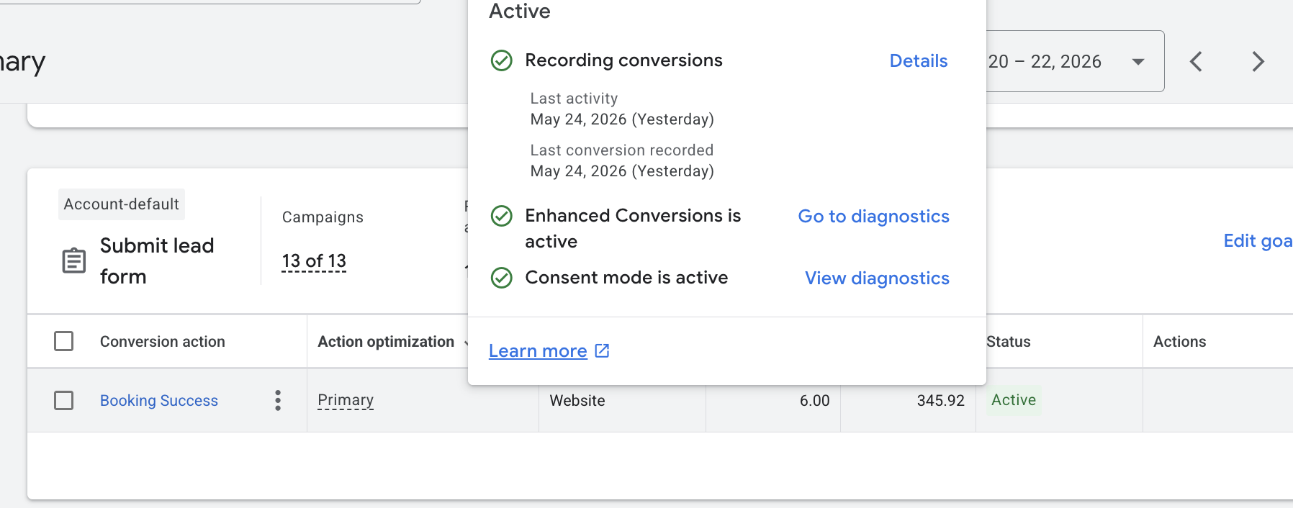Screen dimensions: 1293x508
Task: Open the Booking Success conversion action
Action: click(159, 401)
